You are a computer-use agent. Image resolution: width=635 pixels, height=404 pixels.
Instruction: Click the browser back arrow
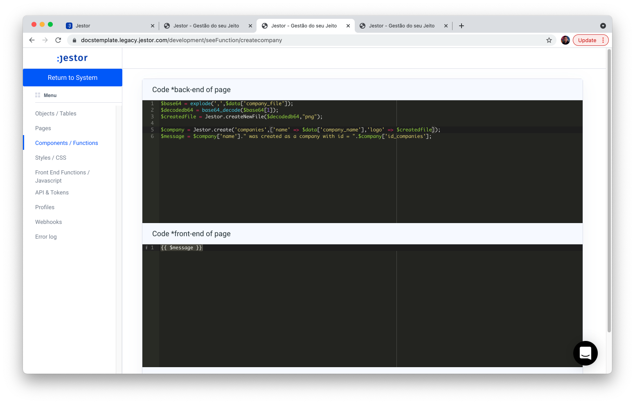pyautogui.click(x=32, y=40)
